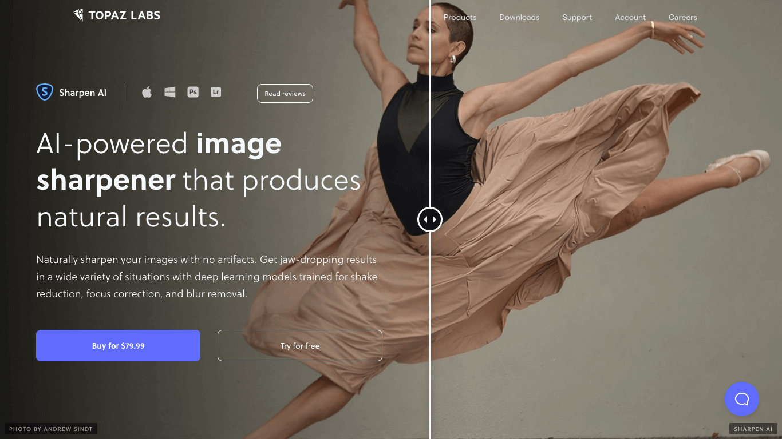Viewport: 782px width, 439px height.
Task: Click the Topaz Labs logo
Action: [117, 15]
